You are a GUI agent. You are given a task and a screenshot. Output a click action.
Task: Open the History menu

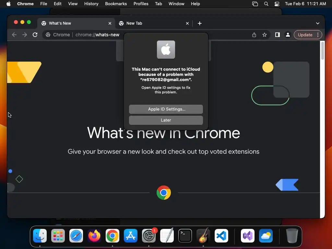pyautogui.click(x=91, y=4)
